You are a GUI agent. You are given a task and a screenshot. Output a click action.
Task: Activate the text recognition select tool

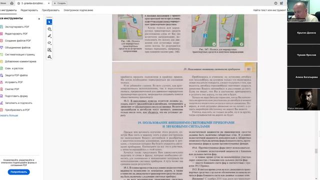[49, 50]
